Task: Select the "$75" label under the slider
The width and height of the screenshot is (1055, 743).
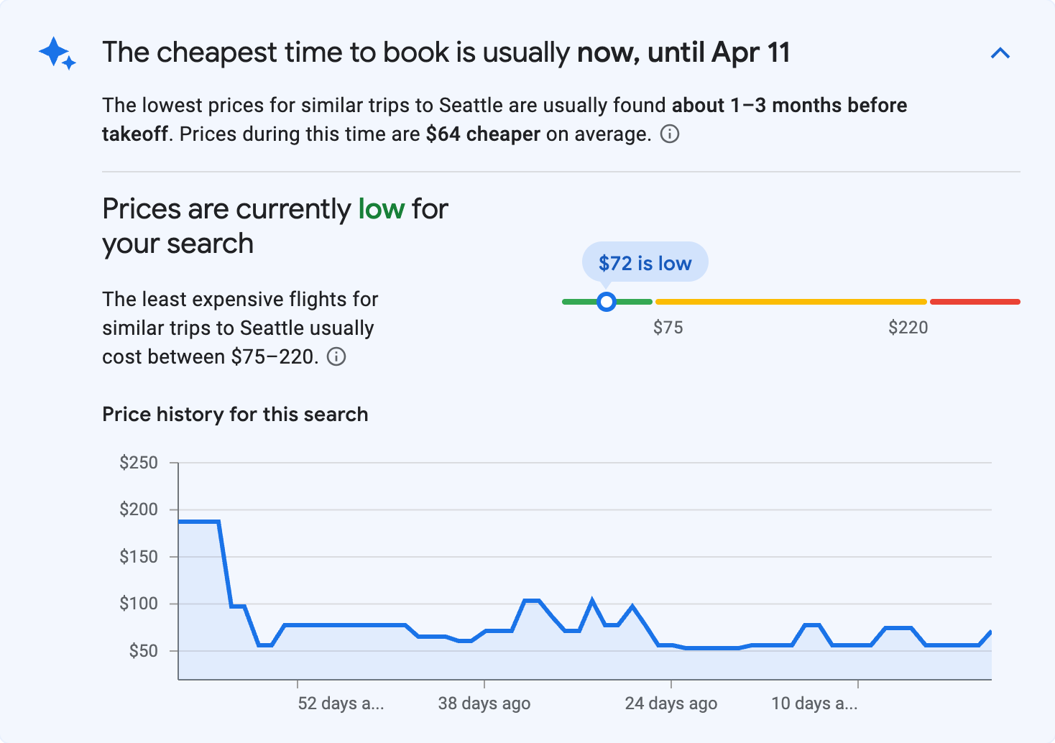Action: [668, 328]
